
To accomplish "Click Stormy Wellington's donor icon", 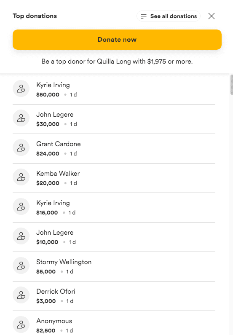I will pyautogui.click(x=21, y=265).
